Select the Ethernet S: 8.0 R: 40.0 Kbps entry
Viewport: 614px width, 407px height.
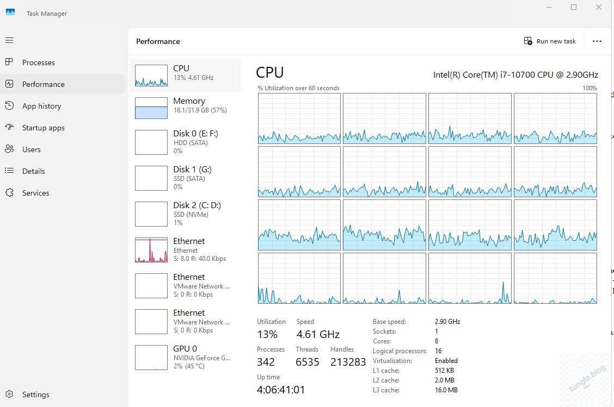click(185, 250)
